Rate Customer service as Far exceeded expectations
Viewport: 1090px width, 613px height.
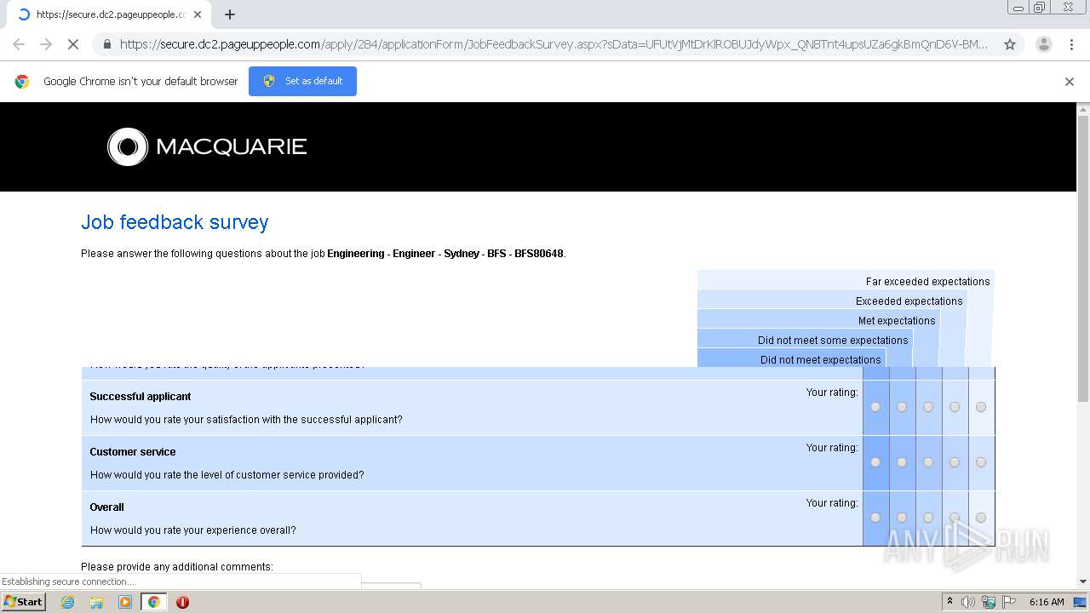point(981,462)
